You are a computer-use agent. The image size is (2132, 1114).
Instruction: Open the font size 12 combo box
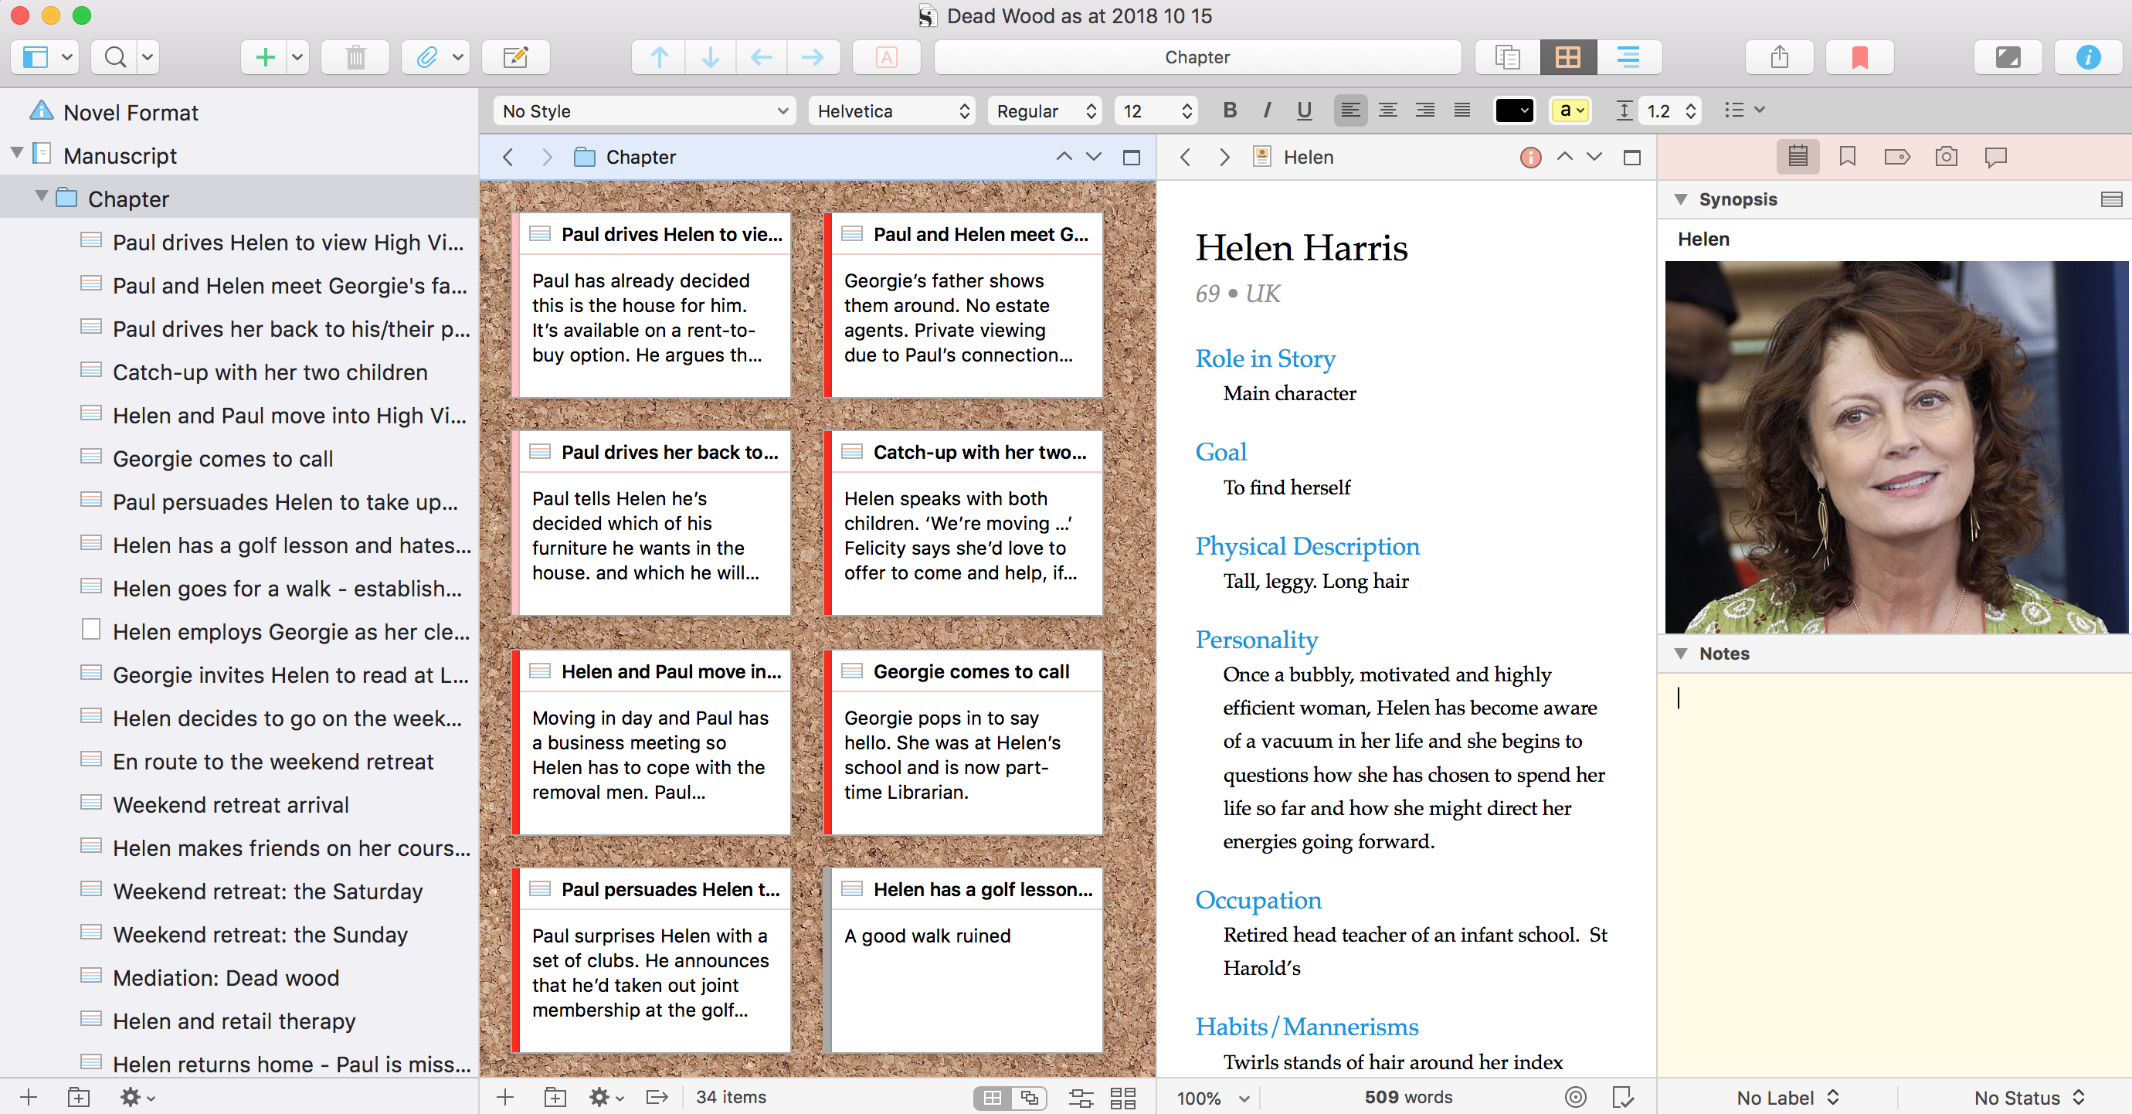[x=1156, y=111]
